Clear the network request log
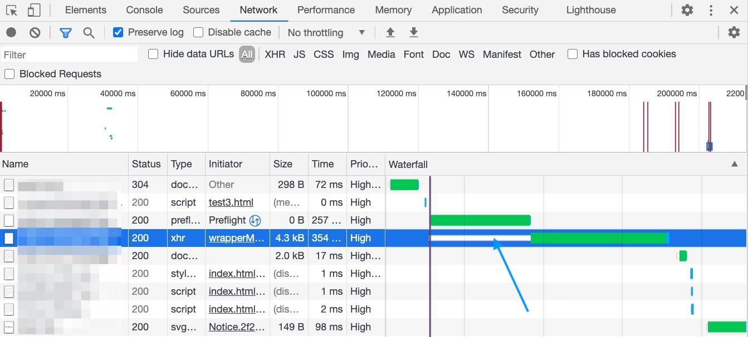 tap(35, 32)
